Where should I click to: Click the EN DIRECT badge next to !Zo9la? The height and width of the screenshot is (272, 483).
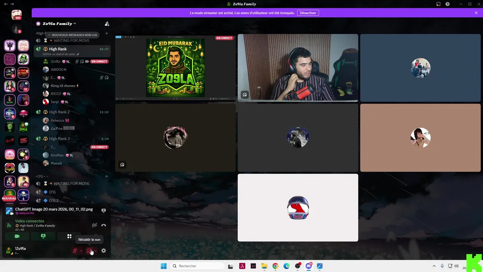coord(99,61)
